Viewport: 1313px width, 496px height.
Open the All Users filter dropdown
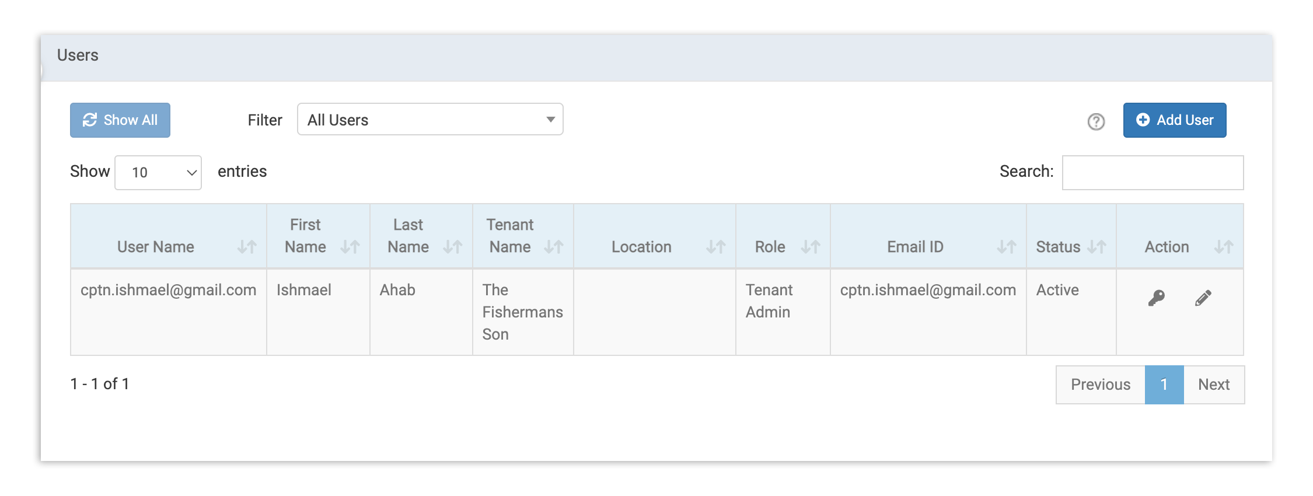(x=430, y=120)
